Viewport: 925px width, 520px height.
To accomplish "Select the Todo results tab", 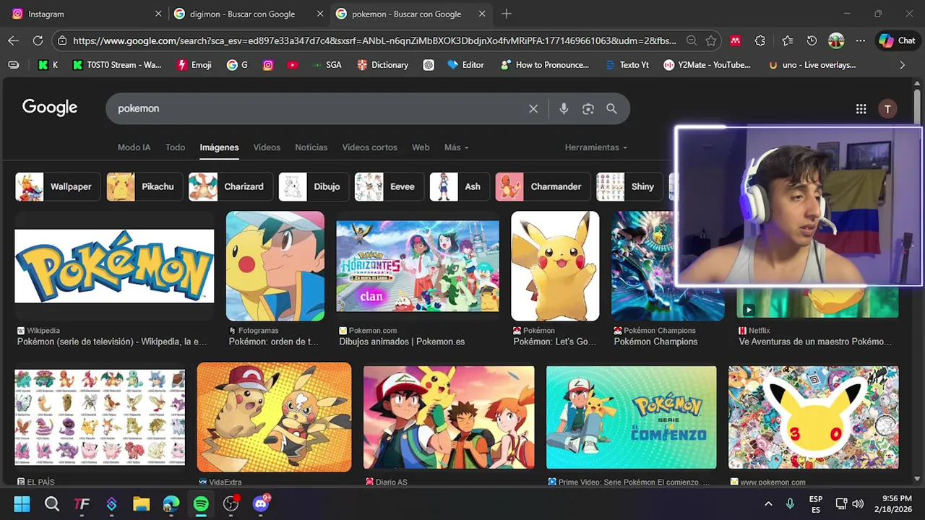I will (x=175, y=147).
